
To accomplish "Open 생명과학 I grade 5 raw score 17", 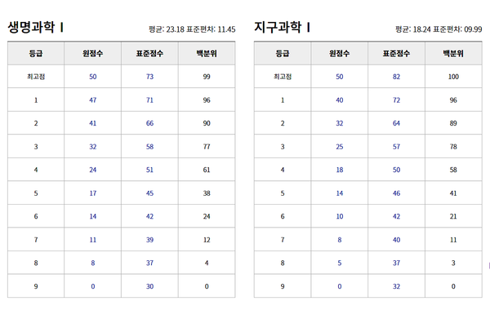I will tap(93, 193).
